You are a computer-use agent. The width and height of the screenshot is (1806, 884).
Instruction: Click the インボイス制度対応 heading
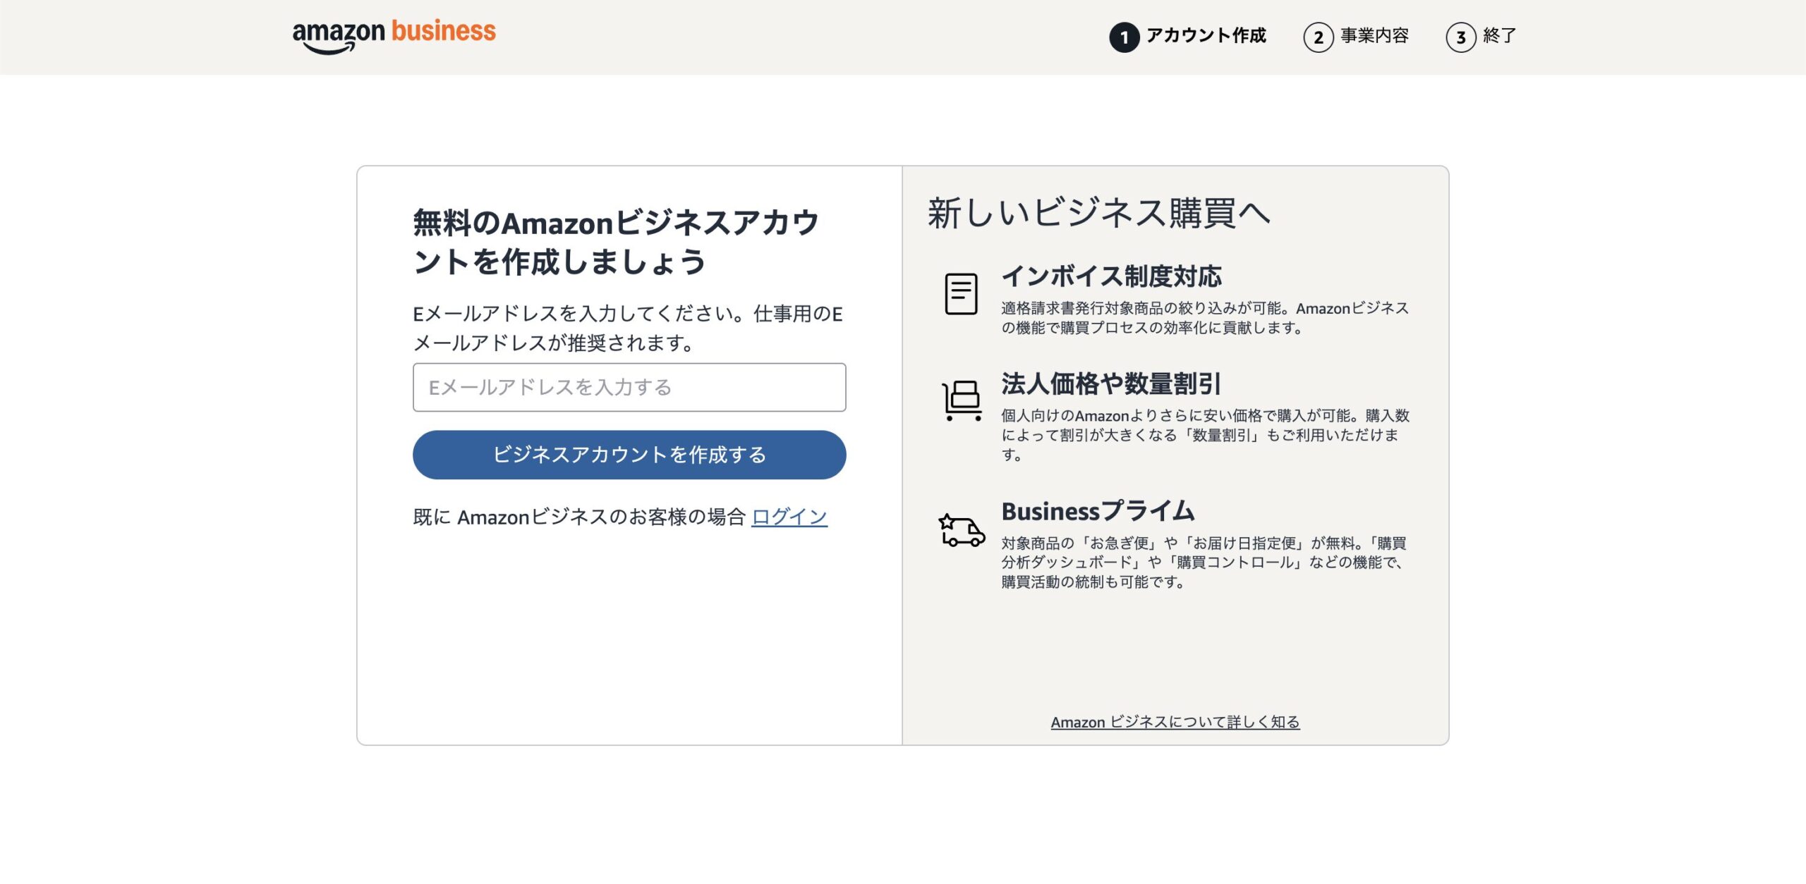pos(1112,276)
